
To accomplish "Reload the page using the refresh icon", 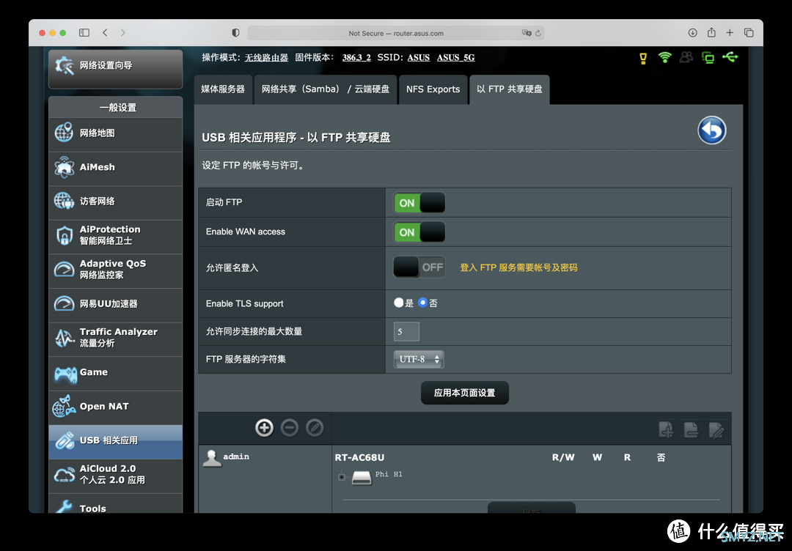I will [538, 33].
